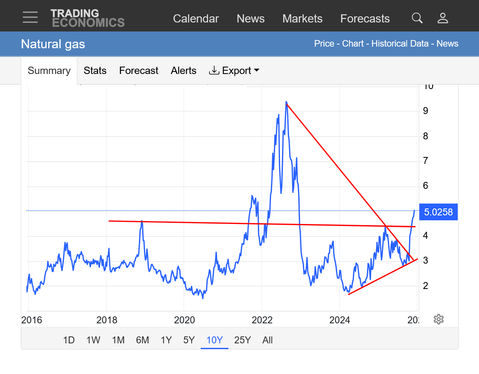
Task: Choose the 25Y time range
Action: point(242,340)
